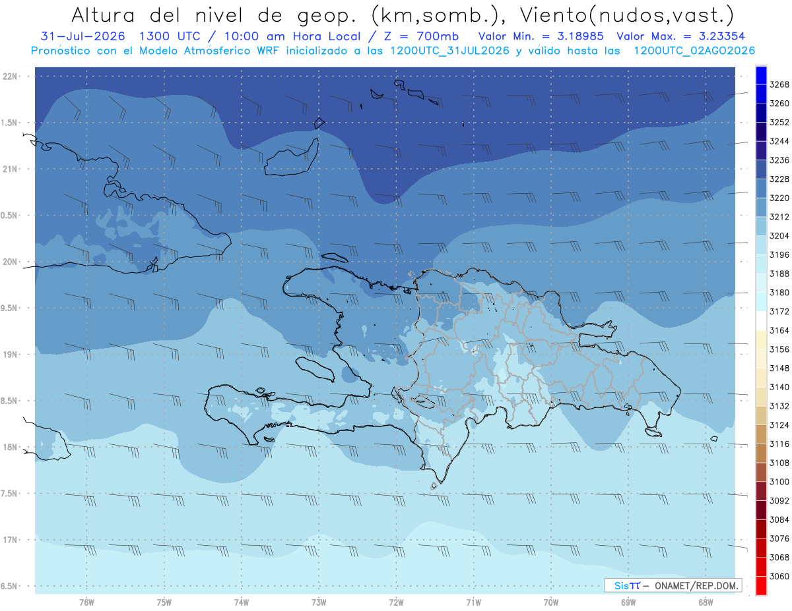Select the legend swatch between 3204 and 3212

click(x=761, y=226)
